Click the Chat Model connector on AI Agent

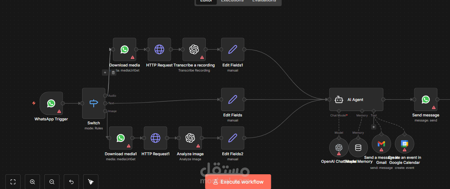(339, 111)
